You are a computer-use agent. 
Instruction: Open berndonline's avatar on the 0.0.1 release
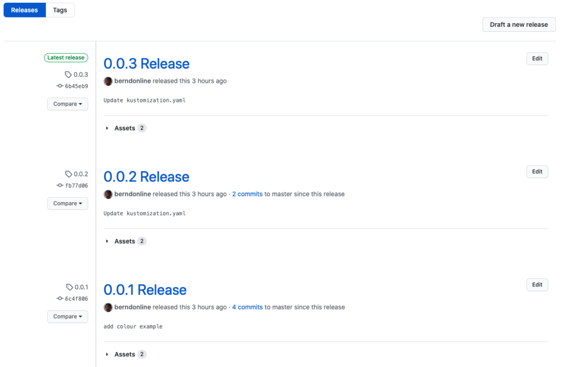pos(108,307)
